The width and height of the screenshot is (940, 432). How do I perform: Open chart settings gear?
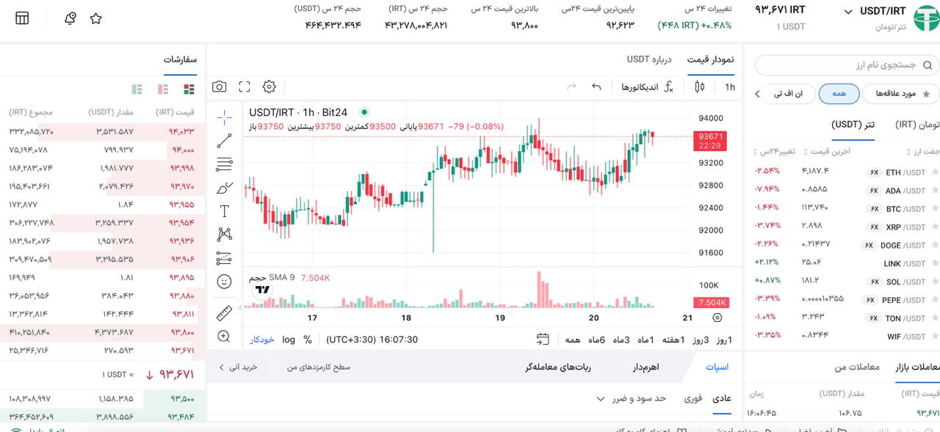(x=269, y=87)
